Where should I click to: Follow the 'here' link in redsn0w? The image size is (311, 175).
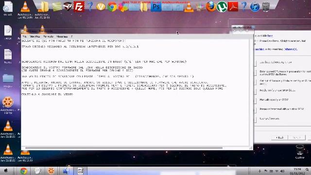270,35
